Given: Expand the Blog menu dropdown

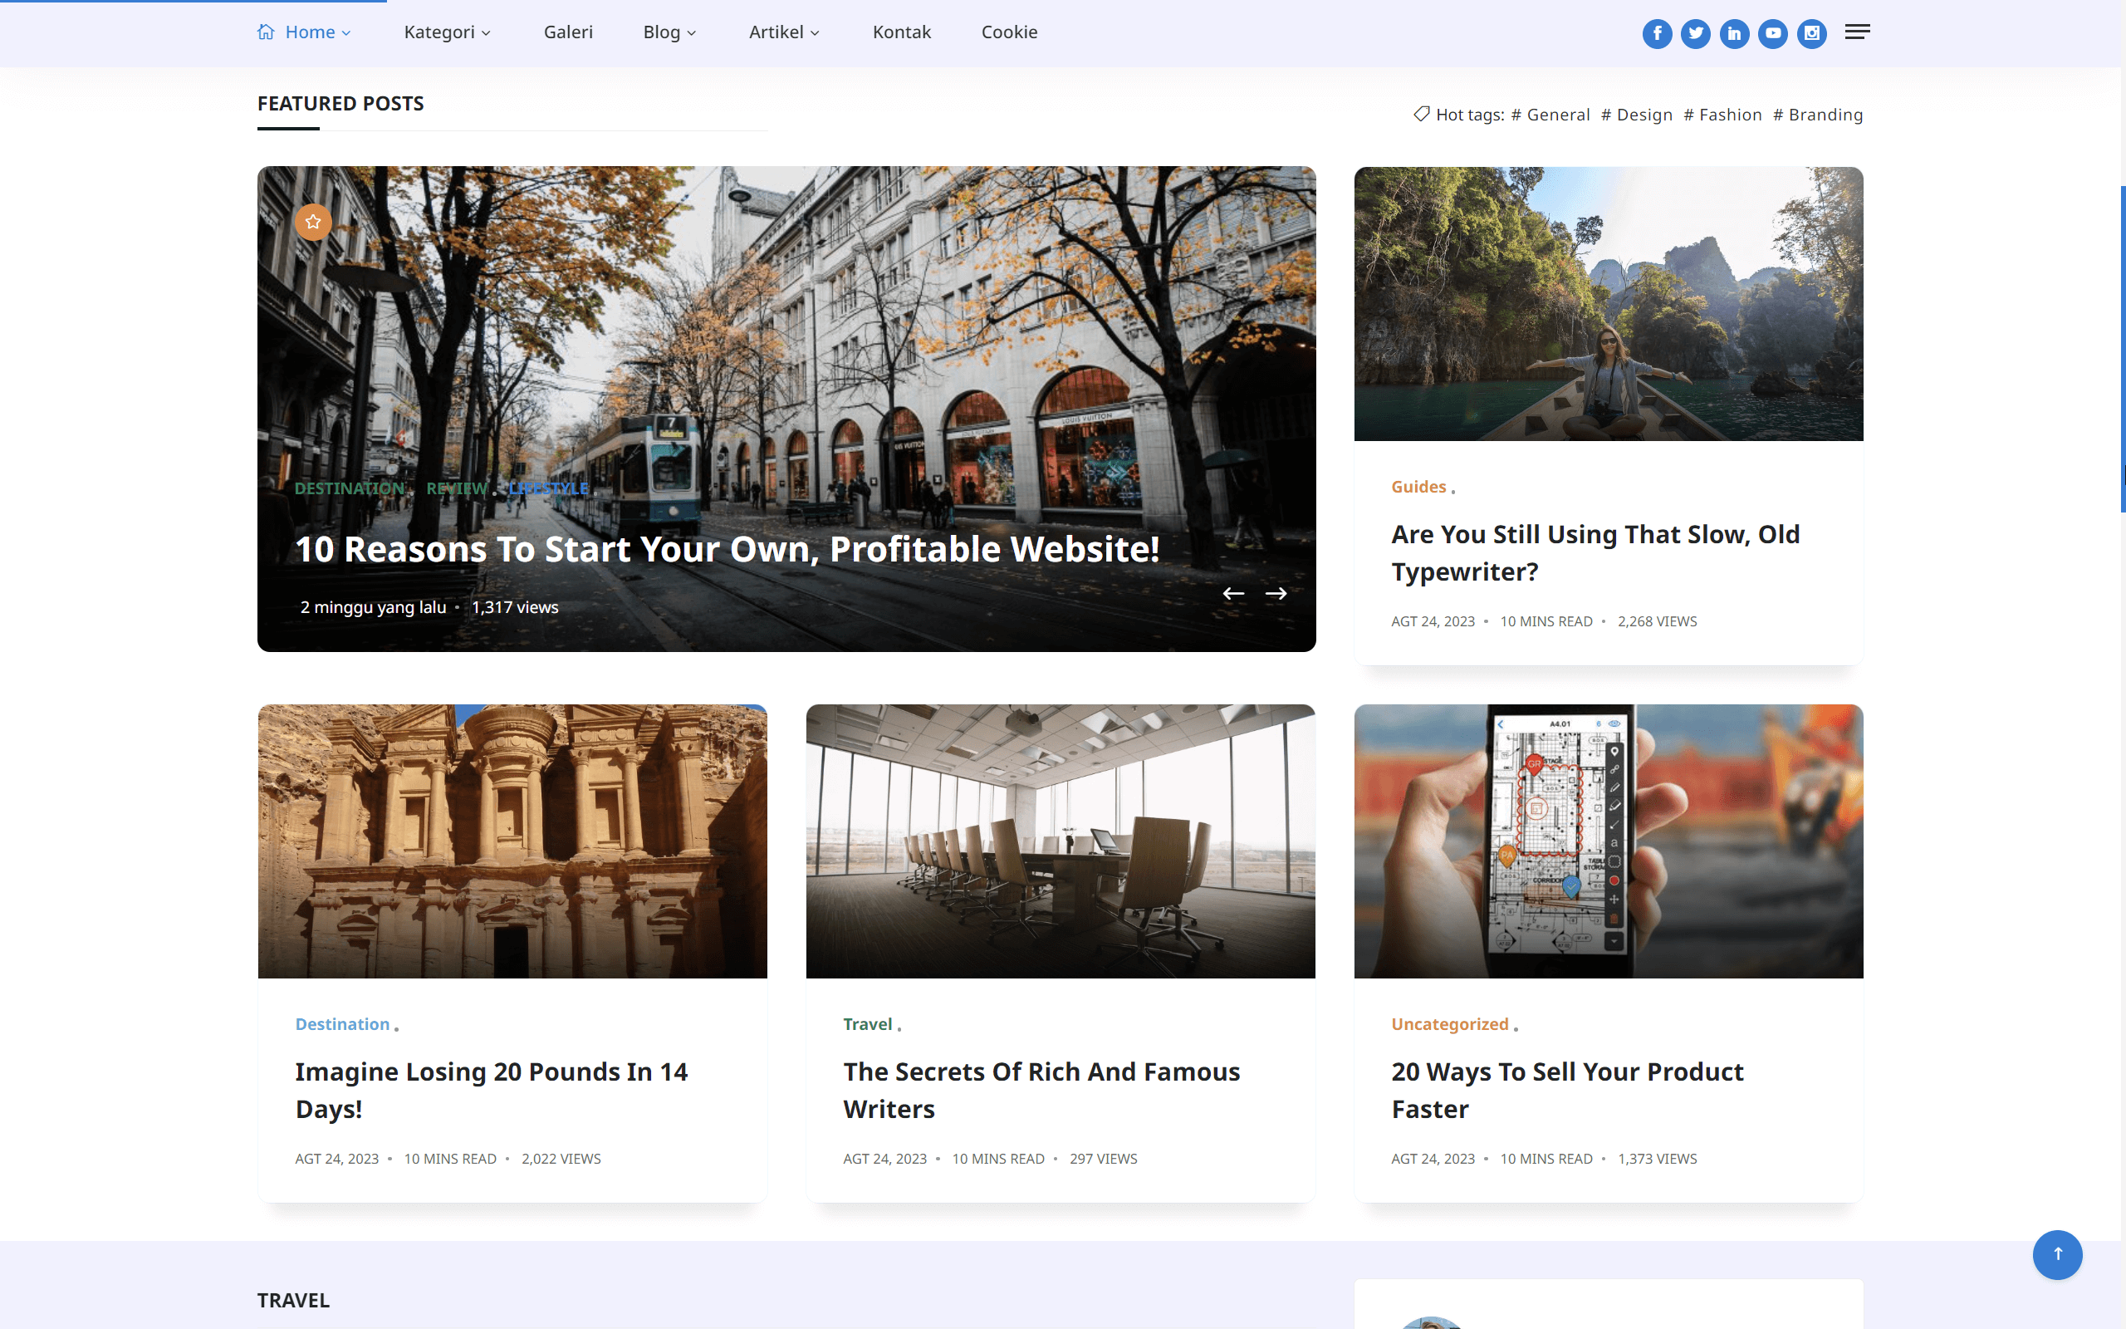Looking at the screenshot, I should point(669,32).
